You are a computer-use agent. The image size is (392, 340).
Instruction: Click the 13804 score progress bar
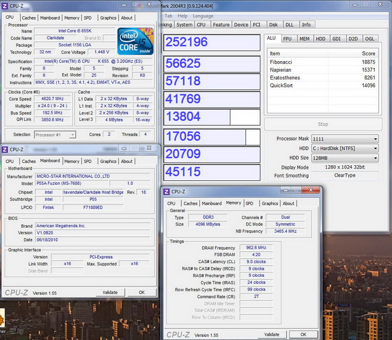(212, 117)
